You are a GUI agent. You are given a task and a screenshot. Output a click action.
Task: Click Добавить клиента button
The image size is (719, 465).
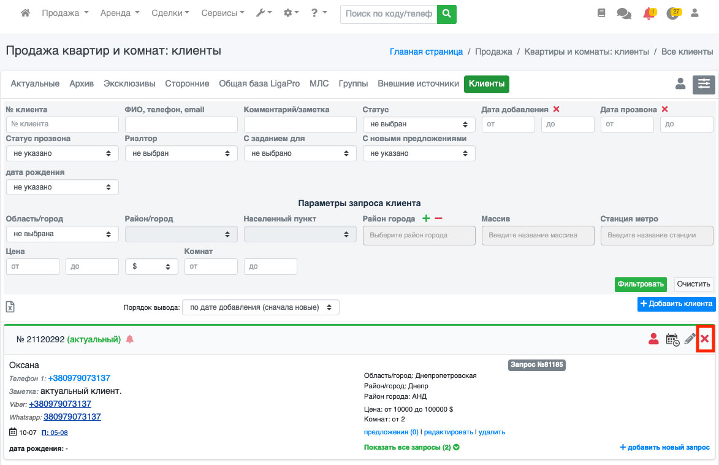coord(676,303)
